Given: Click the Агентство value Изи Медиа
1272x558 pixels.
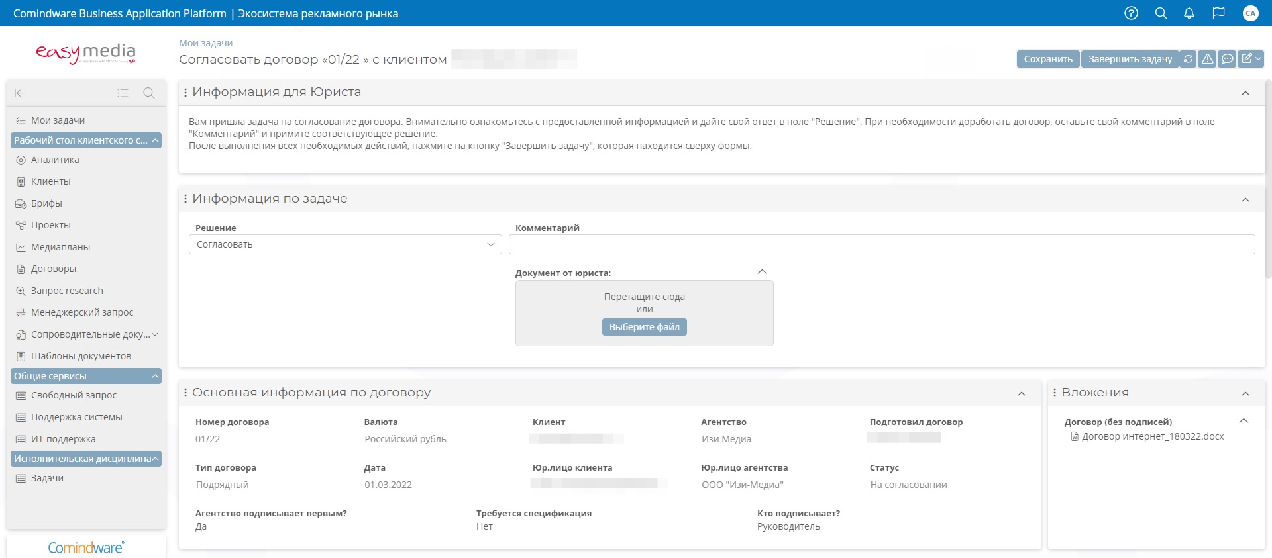Looking at the screenshot, I should click(726, 439).
